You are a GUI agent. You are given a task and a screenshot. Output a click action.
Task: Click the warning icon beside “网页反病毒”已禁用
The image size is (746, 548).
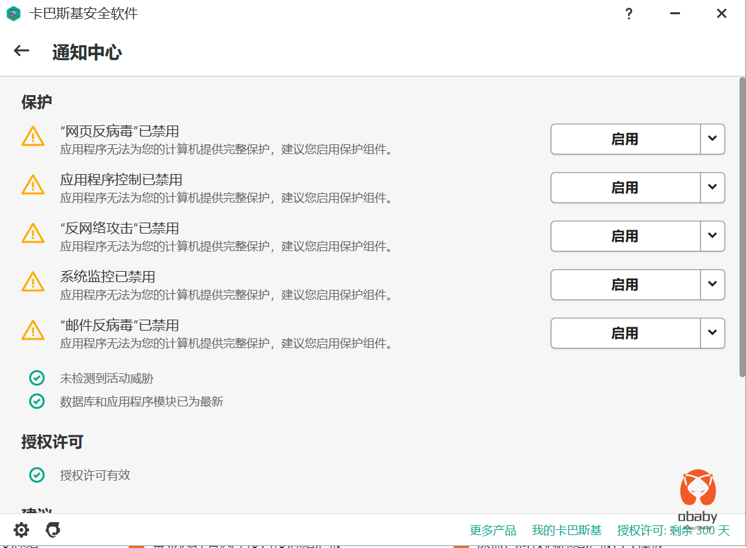pyautogui.click(x=33, y=137)
